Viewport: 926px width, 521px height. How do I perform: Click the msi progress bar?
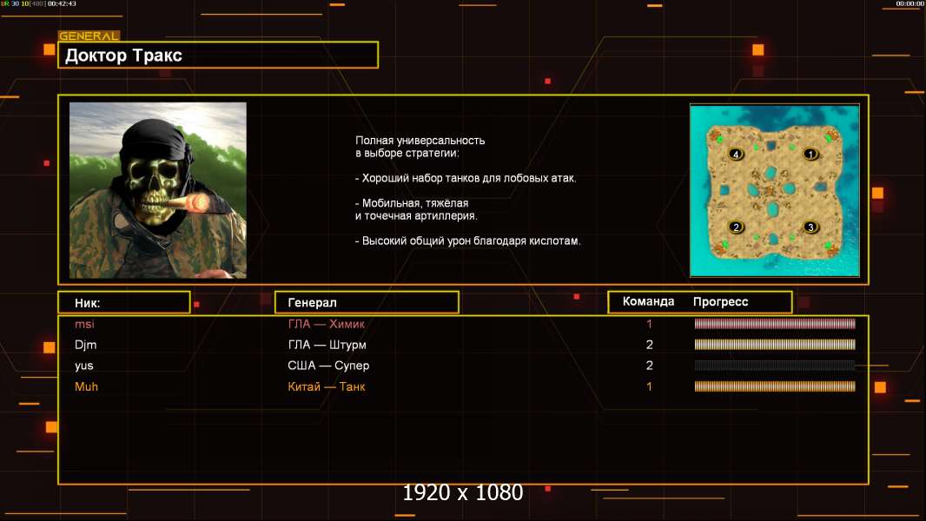(775, 323)
